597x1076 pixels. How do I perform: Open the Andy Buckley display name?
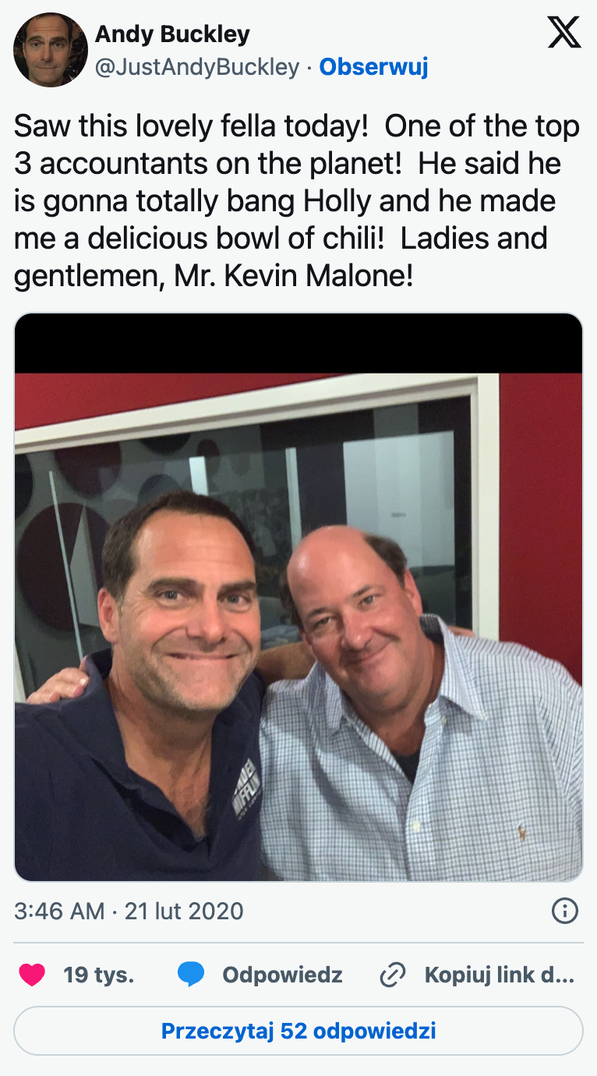(x=172, y=34)
